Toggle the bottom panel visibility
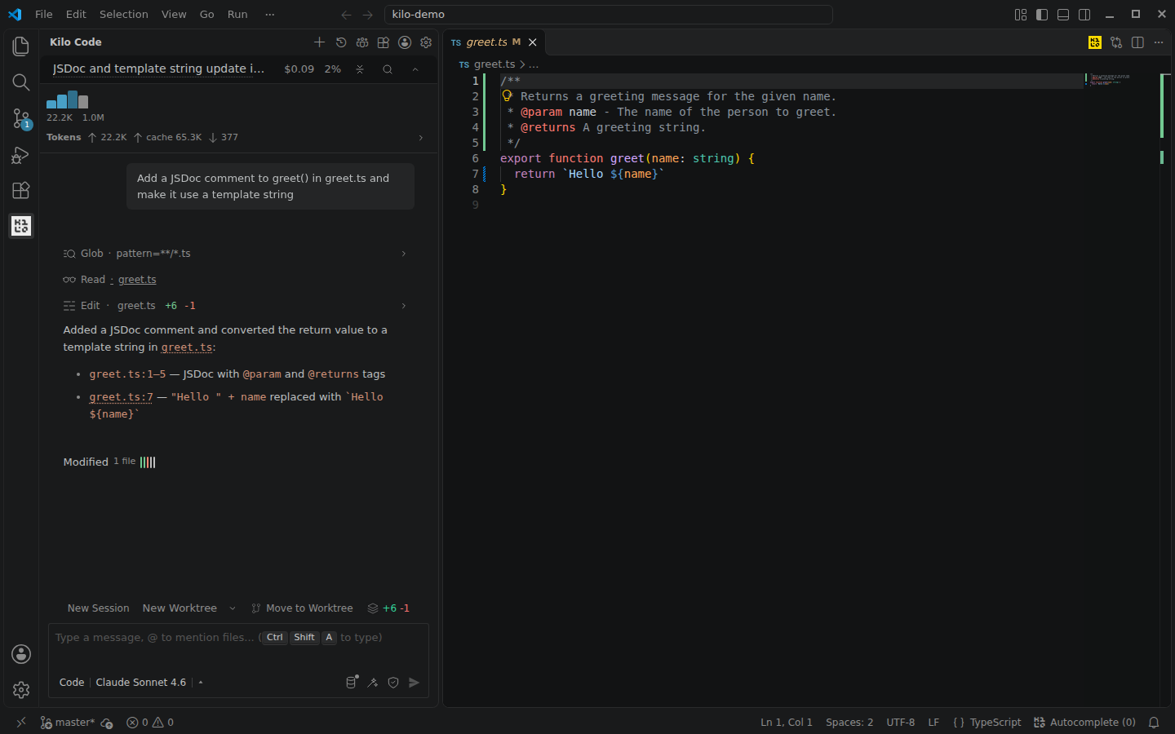 1063,15
